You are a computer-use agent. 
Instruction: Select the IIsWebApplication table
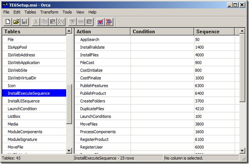34,62
